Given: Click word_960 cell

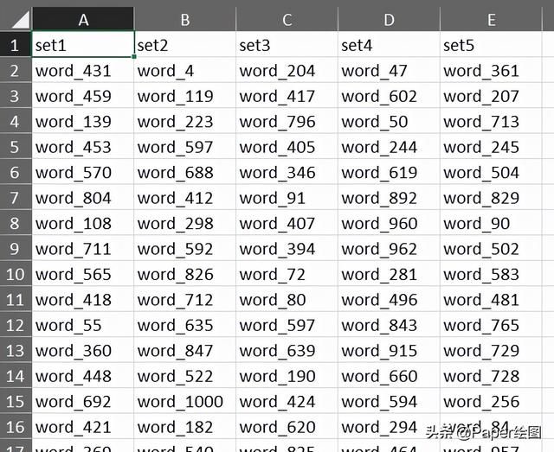Looking at the screenshot, I should pos(389,223).
